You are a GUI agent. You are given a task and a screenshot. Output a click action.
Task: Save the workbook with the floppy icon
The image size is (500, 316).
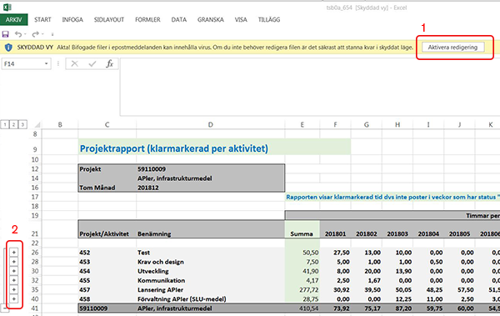(6, 34)
